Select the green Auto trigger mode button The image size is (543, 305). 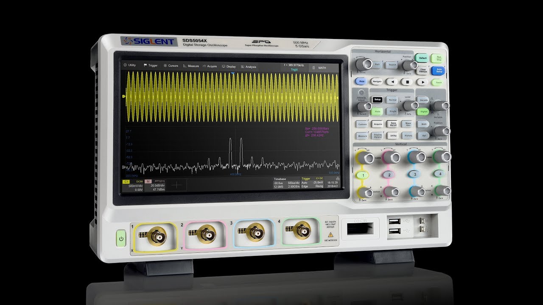[x=377, y=111]
